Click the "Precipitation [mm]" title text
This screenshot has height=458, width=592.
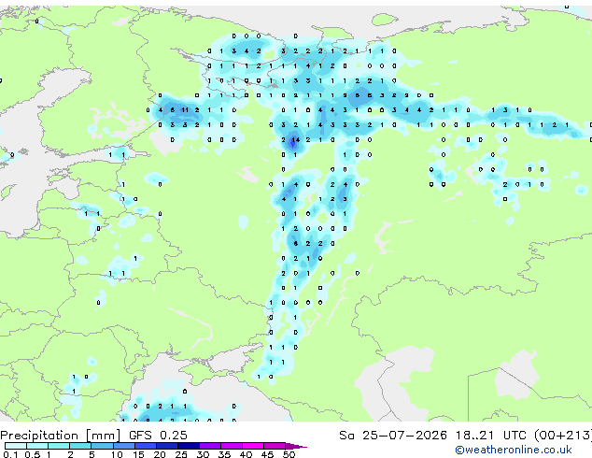[x=61, y=436]
